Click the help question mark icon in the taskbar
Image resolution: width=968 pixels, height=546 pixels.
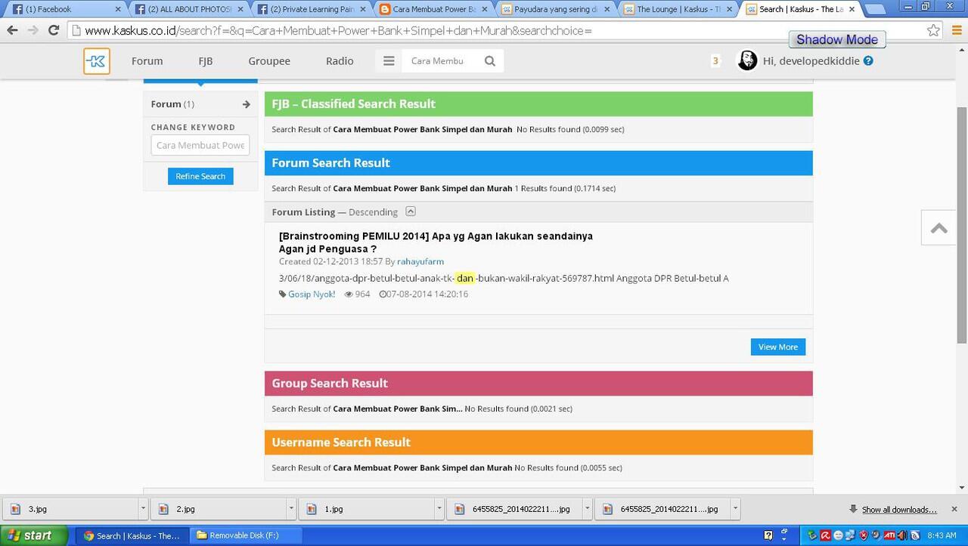768,535
